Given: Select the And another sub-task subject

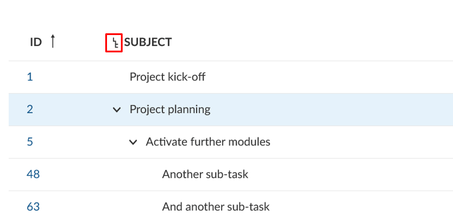Looking at the screenshot, I should 215,207.
